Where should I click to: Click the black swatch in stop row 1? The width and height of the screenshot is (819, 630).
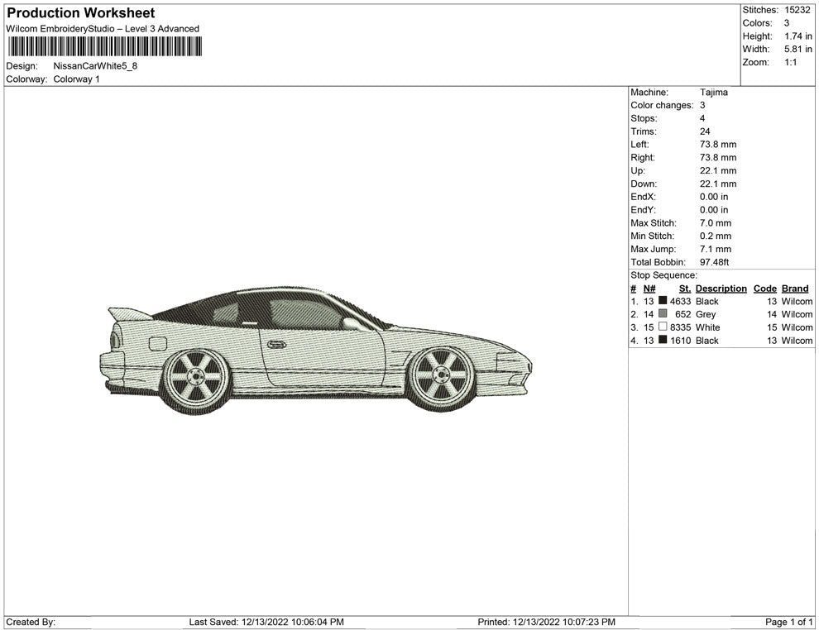point(663,302)
